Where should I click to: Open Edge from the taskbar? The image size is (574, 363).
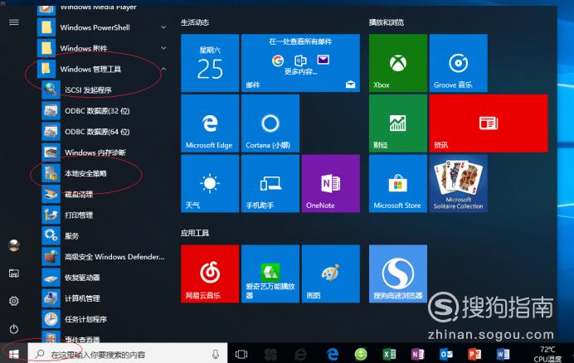pos(333,354)
